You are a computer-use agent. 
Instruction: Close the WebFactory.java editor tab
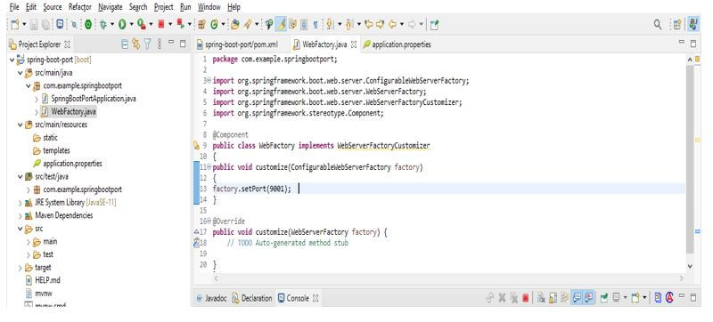(x=354, y=44)
